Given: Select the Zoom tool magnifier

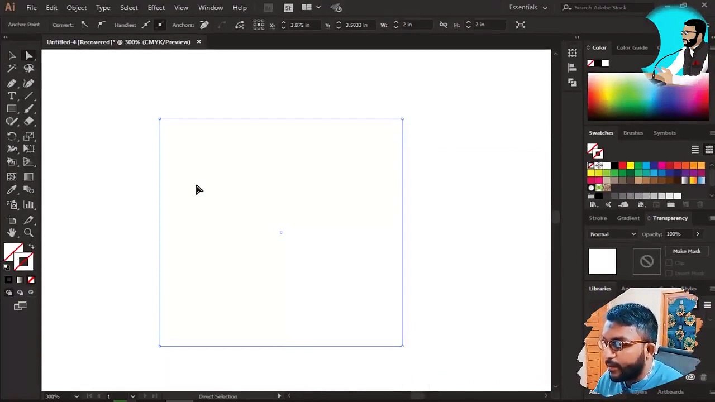Looking at the screenshot, I should [x=28, y=233].
